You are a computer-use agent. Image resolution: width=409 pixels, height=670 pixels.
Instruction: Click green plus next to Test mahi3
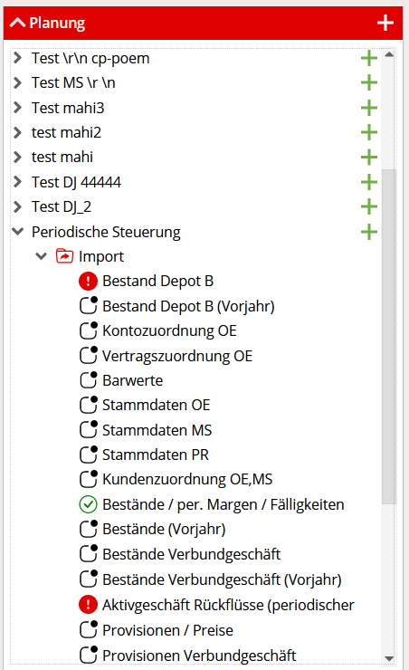click(369, 108)
